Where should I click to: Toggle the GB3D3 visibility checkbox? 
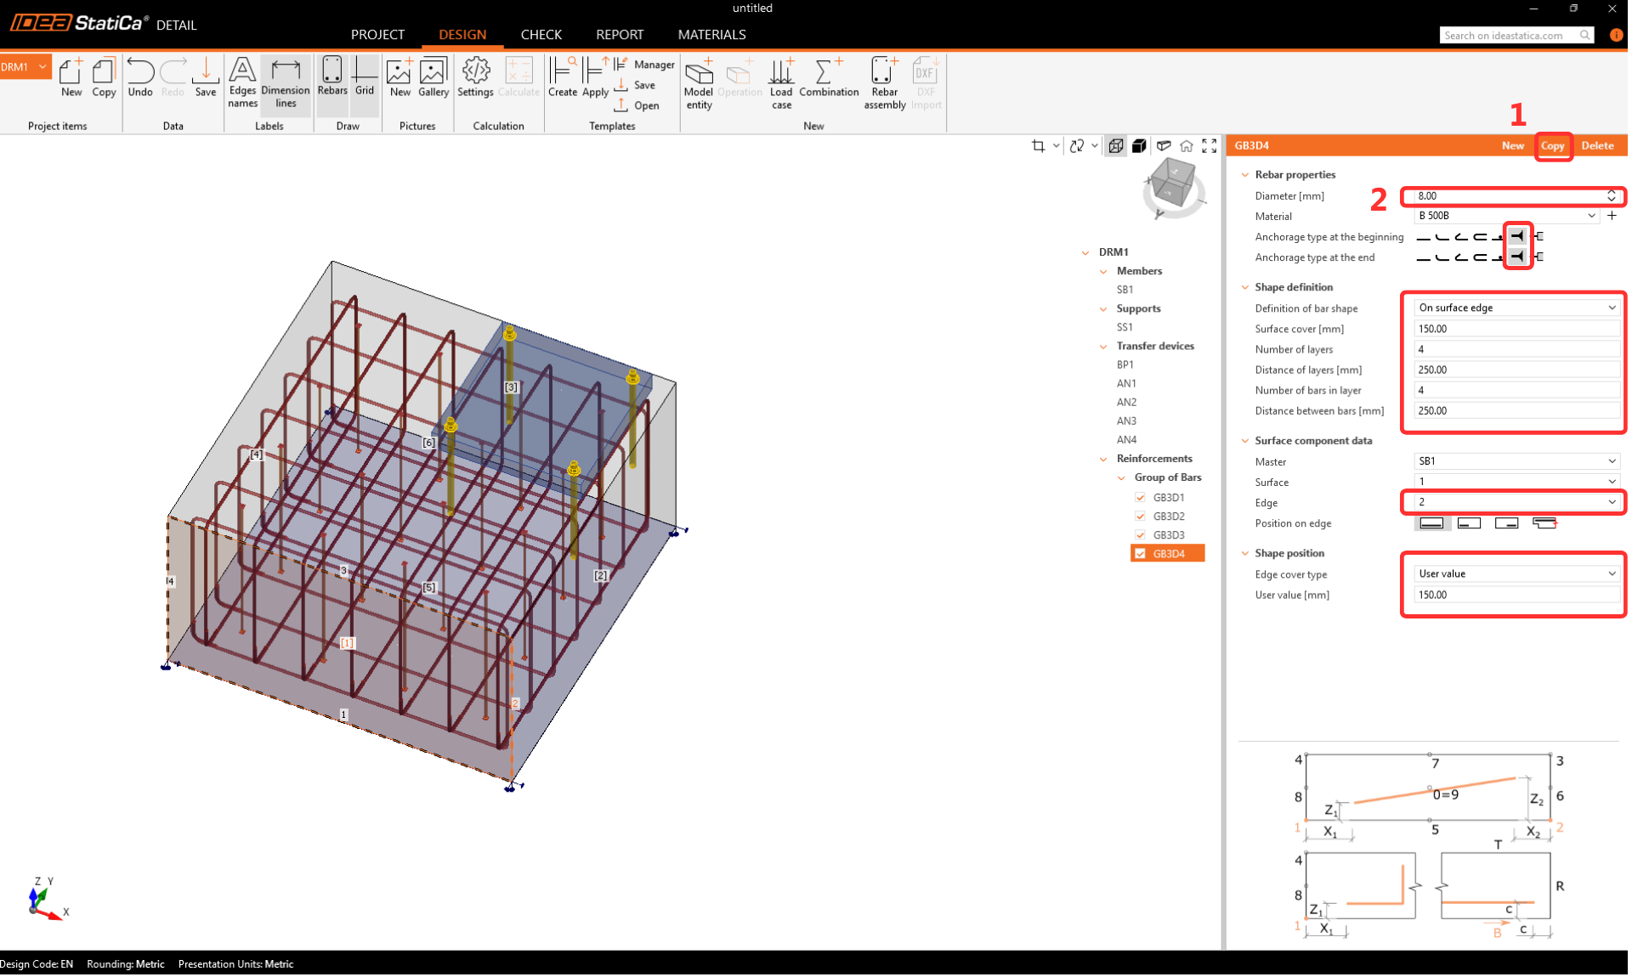(x=1140, y=535)
